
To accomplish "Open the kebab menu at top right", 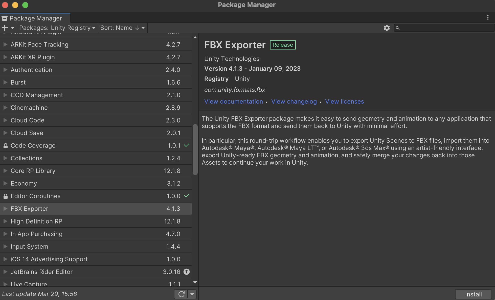I will coord(488,17).
